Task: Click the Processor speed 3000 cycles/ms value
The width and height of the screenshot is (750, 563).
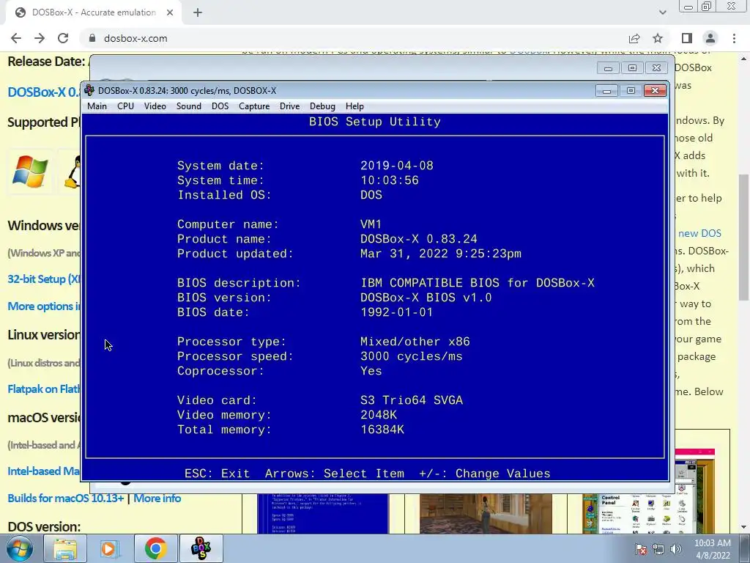Action: [412, 357]
